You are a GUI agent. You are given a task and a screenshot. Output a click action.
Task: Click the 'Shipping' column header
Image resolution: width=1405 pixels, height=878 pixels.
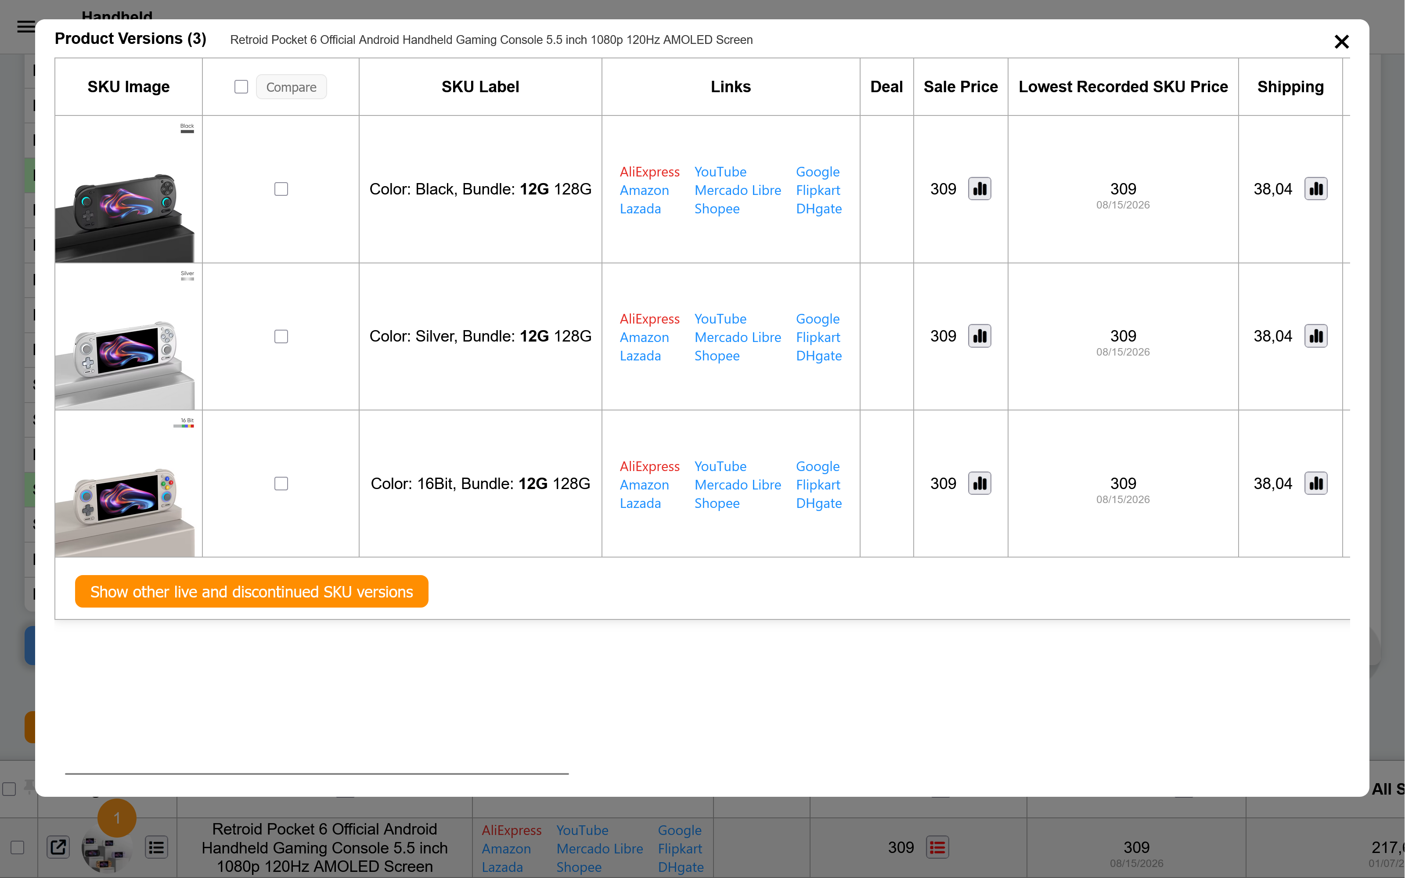click(x=1290, y=87)
